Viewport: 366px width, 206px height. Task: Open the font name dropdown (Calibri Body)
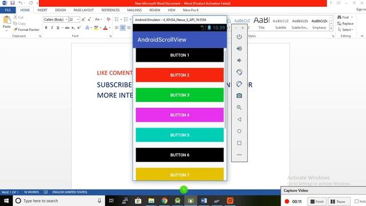(66, 19)
